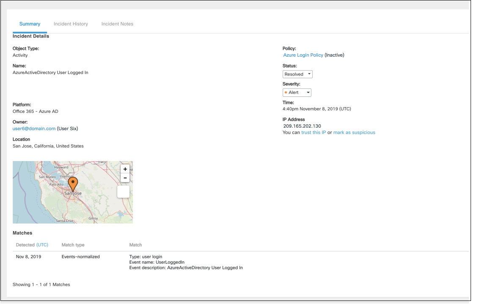482x306 pixels.
Task: Click San Jose, California location text
Action: point(48,146)
